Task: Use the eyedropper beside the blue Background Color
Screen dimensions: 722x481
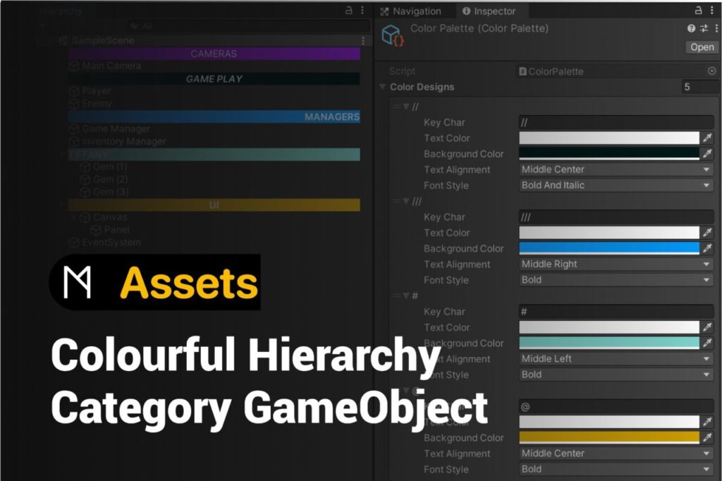Action: click(707, 248)
